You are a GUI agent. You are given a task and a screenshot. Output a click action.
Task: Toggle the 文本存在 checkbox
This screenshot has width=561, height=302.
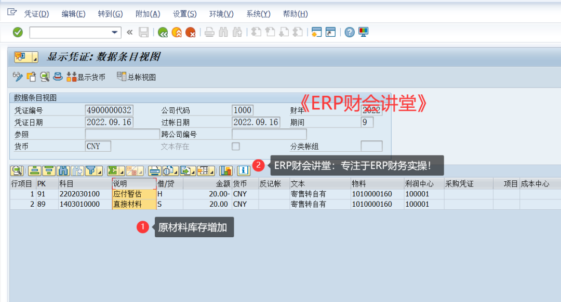(236, 147)
